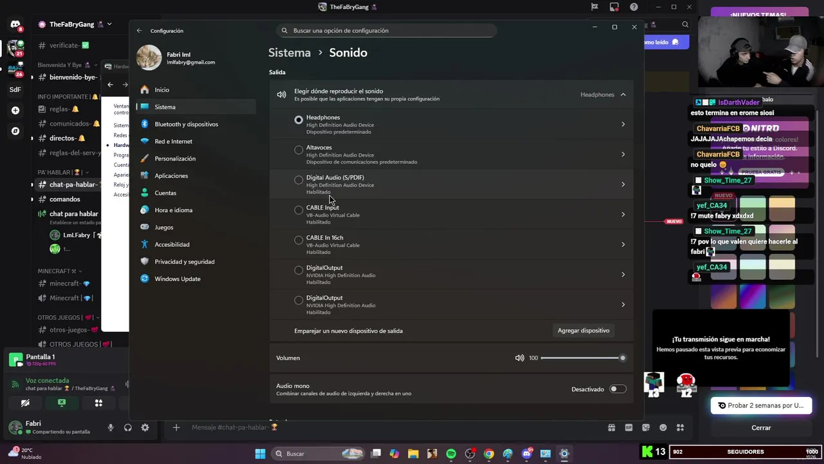The height and width of the screenshot is (464, 824).
Task: Click Discord add server plus icon
Action: coord(15,110)
